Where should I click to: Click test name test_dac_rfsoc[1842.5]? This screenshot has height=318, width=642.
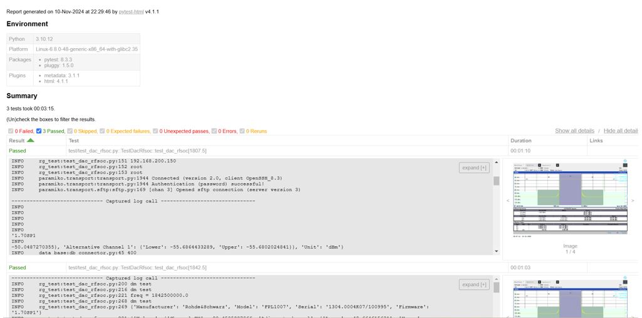click(x=138, y=268)
